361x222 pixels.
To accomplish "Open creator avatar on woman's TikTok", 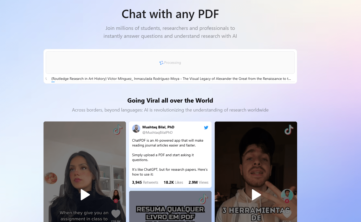I will [x=116, y=195].
